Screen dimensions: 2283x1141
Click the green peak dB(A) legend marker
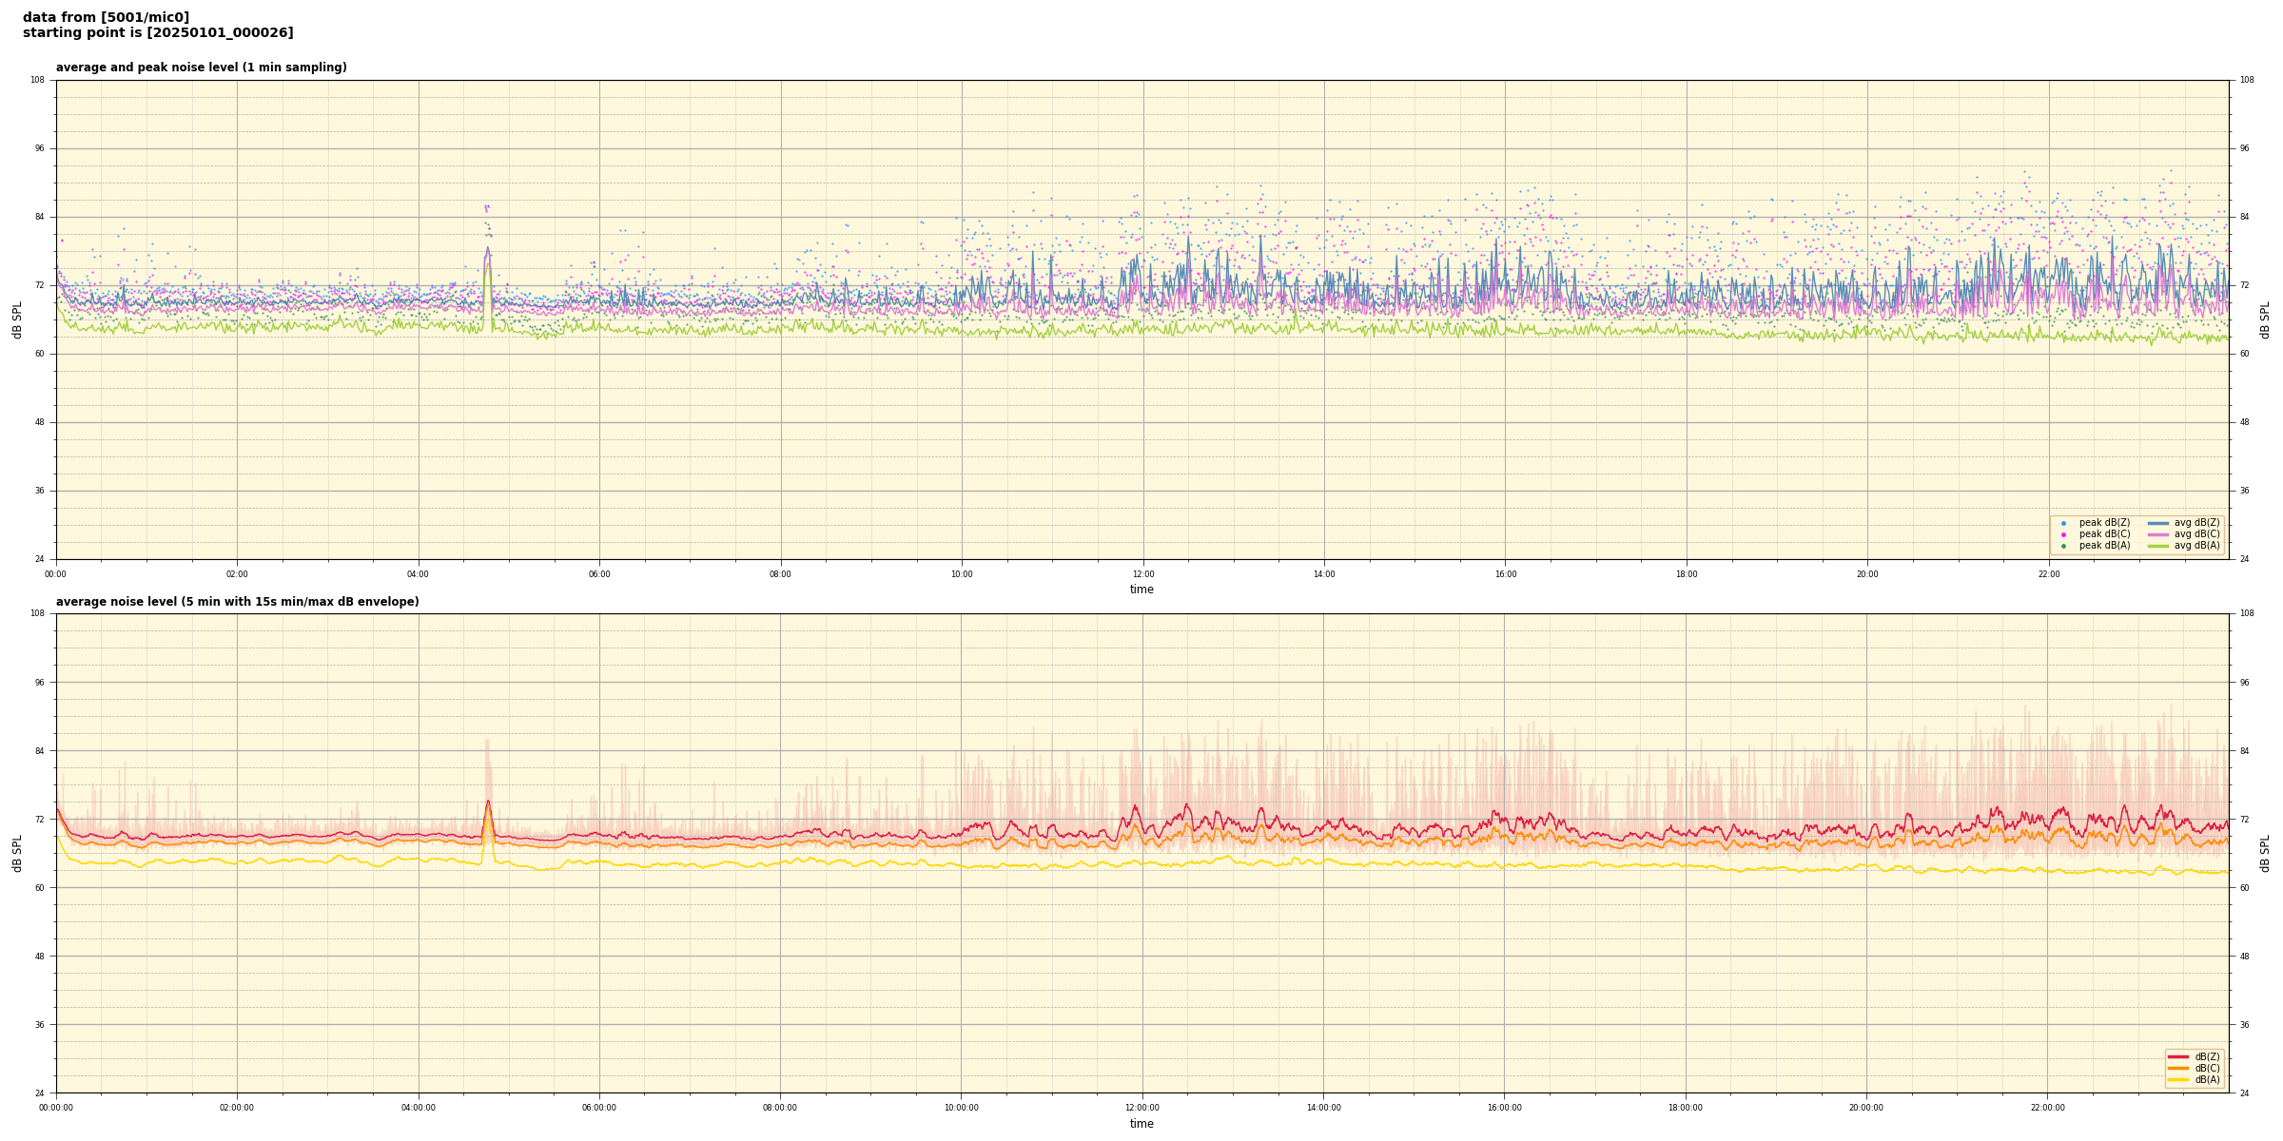[x=2063, y=546]
